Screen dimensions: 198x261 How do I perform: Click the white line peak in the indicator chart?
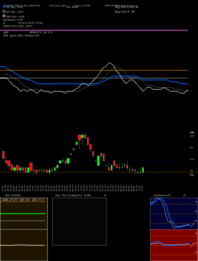109,63
